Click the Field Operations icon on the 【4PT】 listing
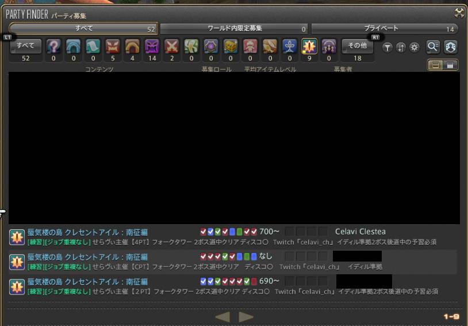 point(17,237)
